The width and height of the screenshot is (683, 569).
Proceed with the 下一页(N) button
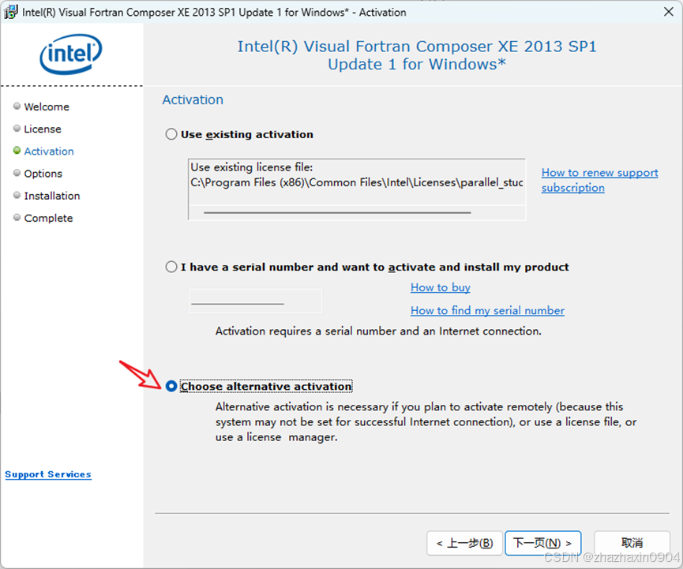(x=542, y=543)
